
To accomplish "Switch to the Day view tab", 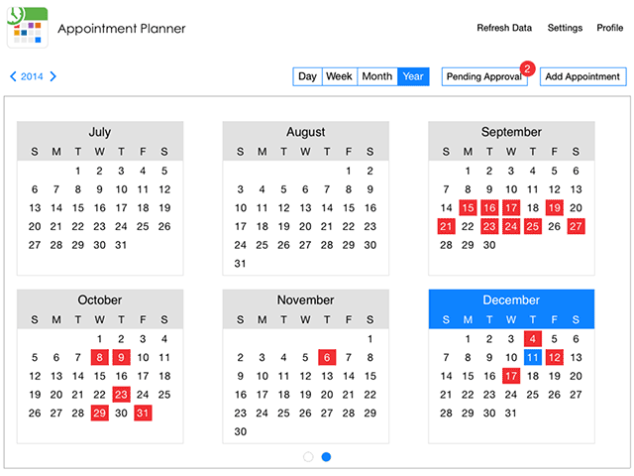I will coord(307,76).
